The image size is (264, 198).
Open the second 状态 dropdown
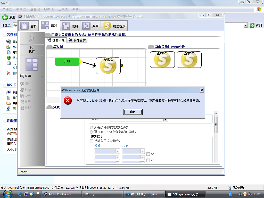142,157
